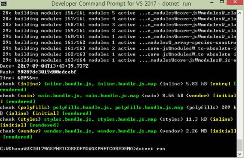Click the green 'polyfills.bundle.js' file name
This screenshot has height=158, width=244.
pos(81,107)
